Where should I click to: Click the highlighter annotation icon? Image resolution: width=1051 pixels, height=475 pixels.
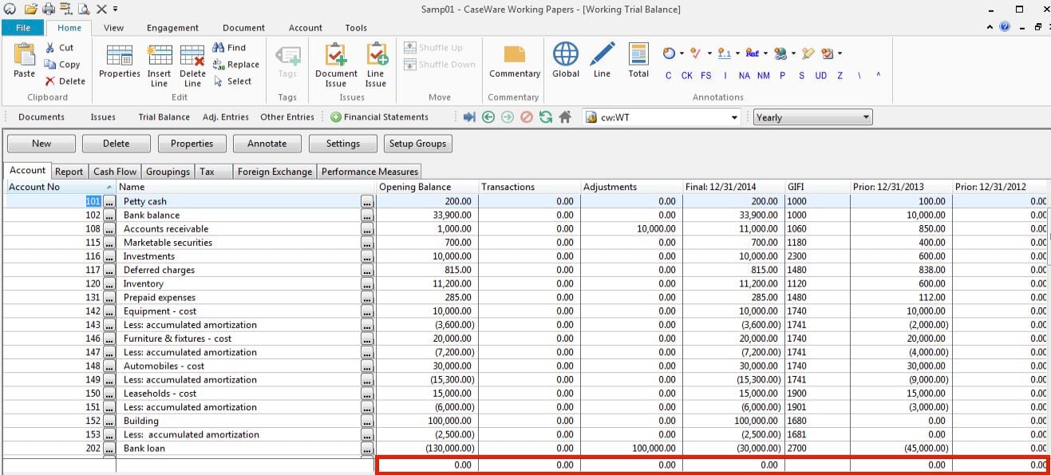(808, 53)
